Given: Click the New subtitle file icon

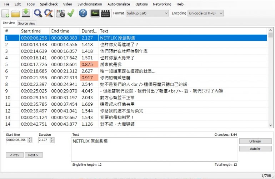Looking at the screenshot, I should pos(5,13).
